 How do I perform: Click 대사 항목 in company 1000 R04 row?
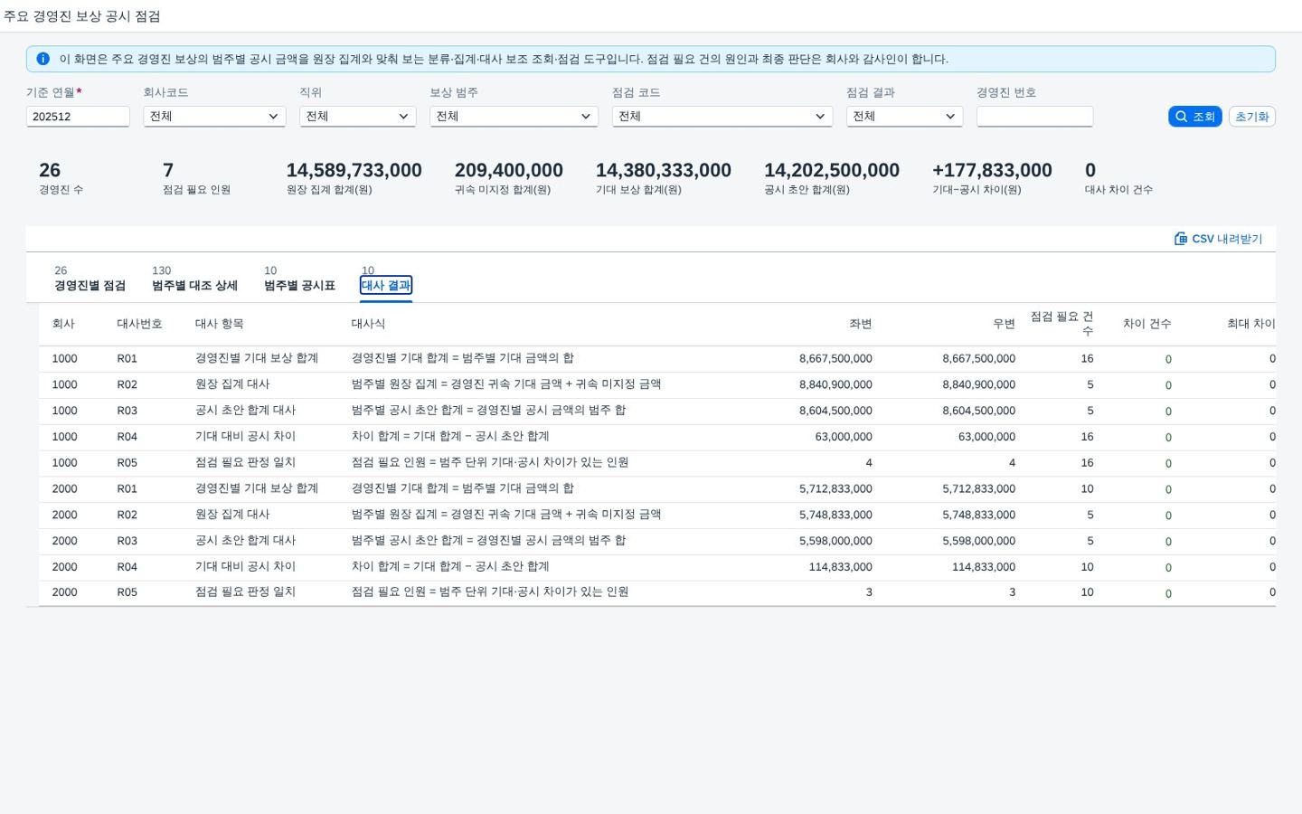coord(245,437)
